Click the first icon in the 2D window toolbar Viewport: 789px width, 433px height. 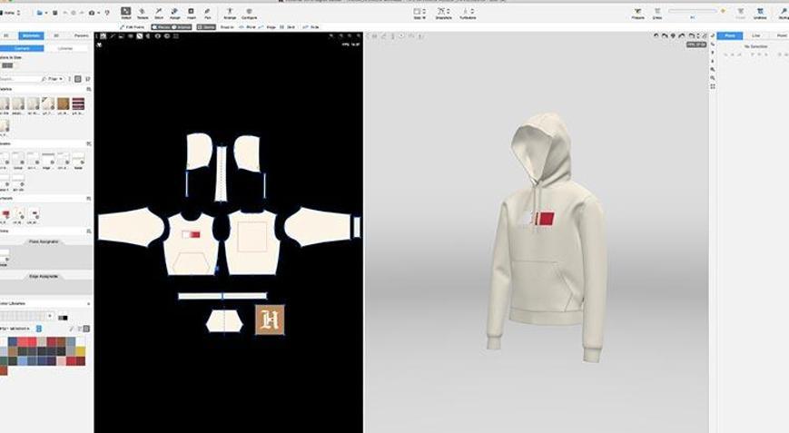click(x=104, y=36)
